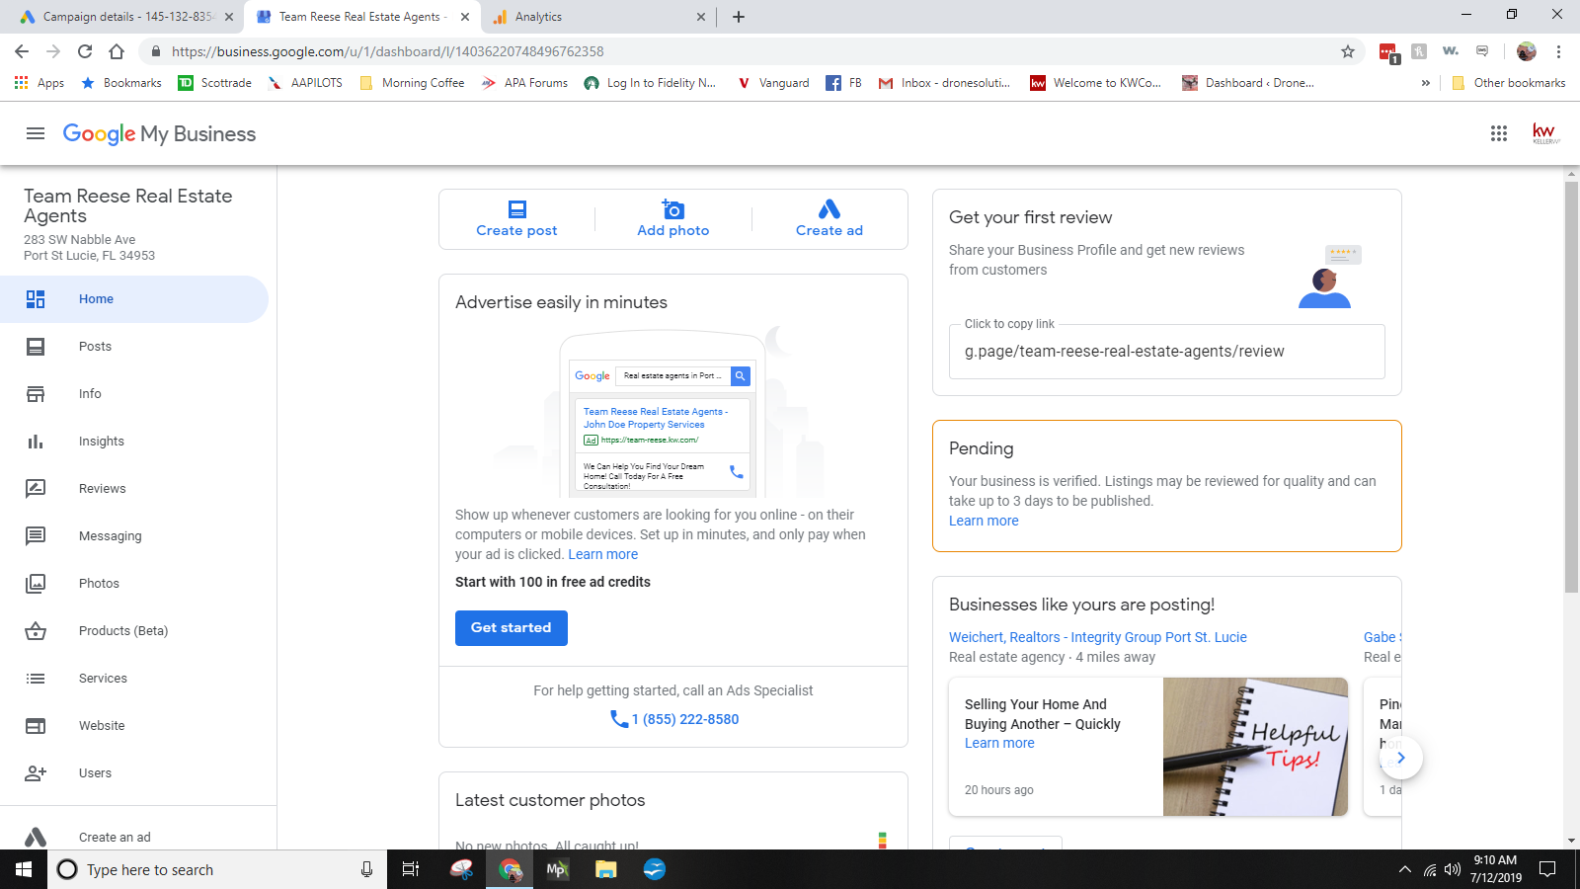This screenshot has height=889, width=1580.
Task: Click the Products basket icon
Action: [x=36, y=630]
